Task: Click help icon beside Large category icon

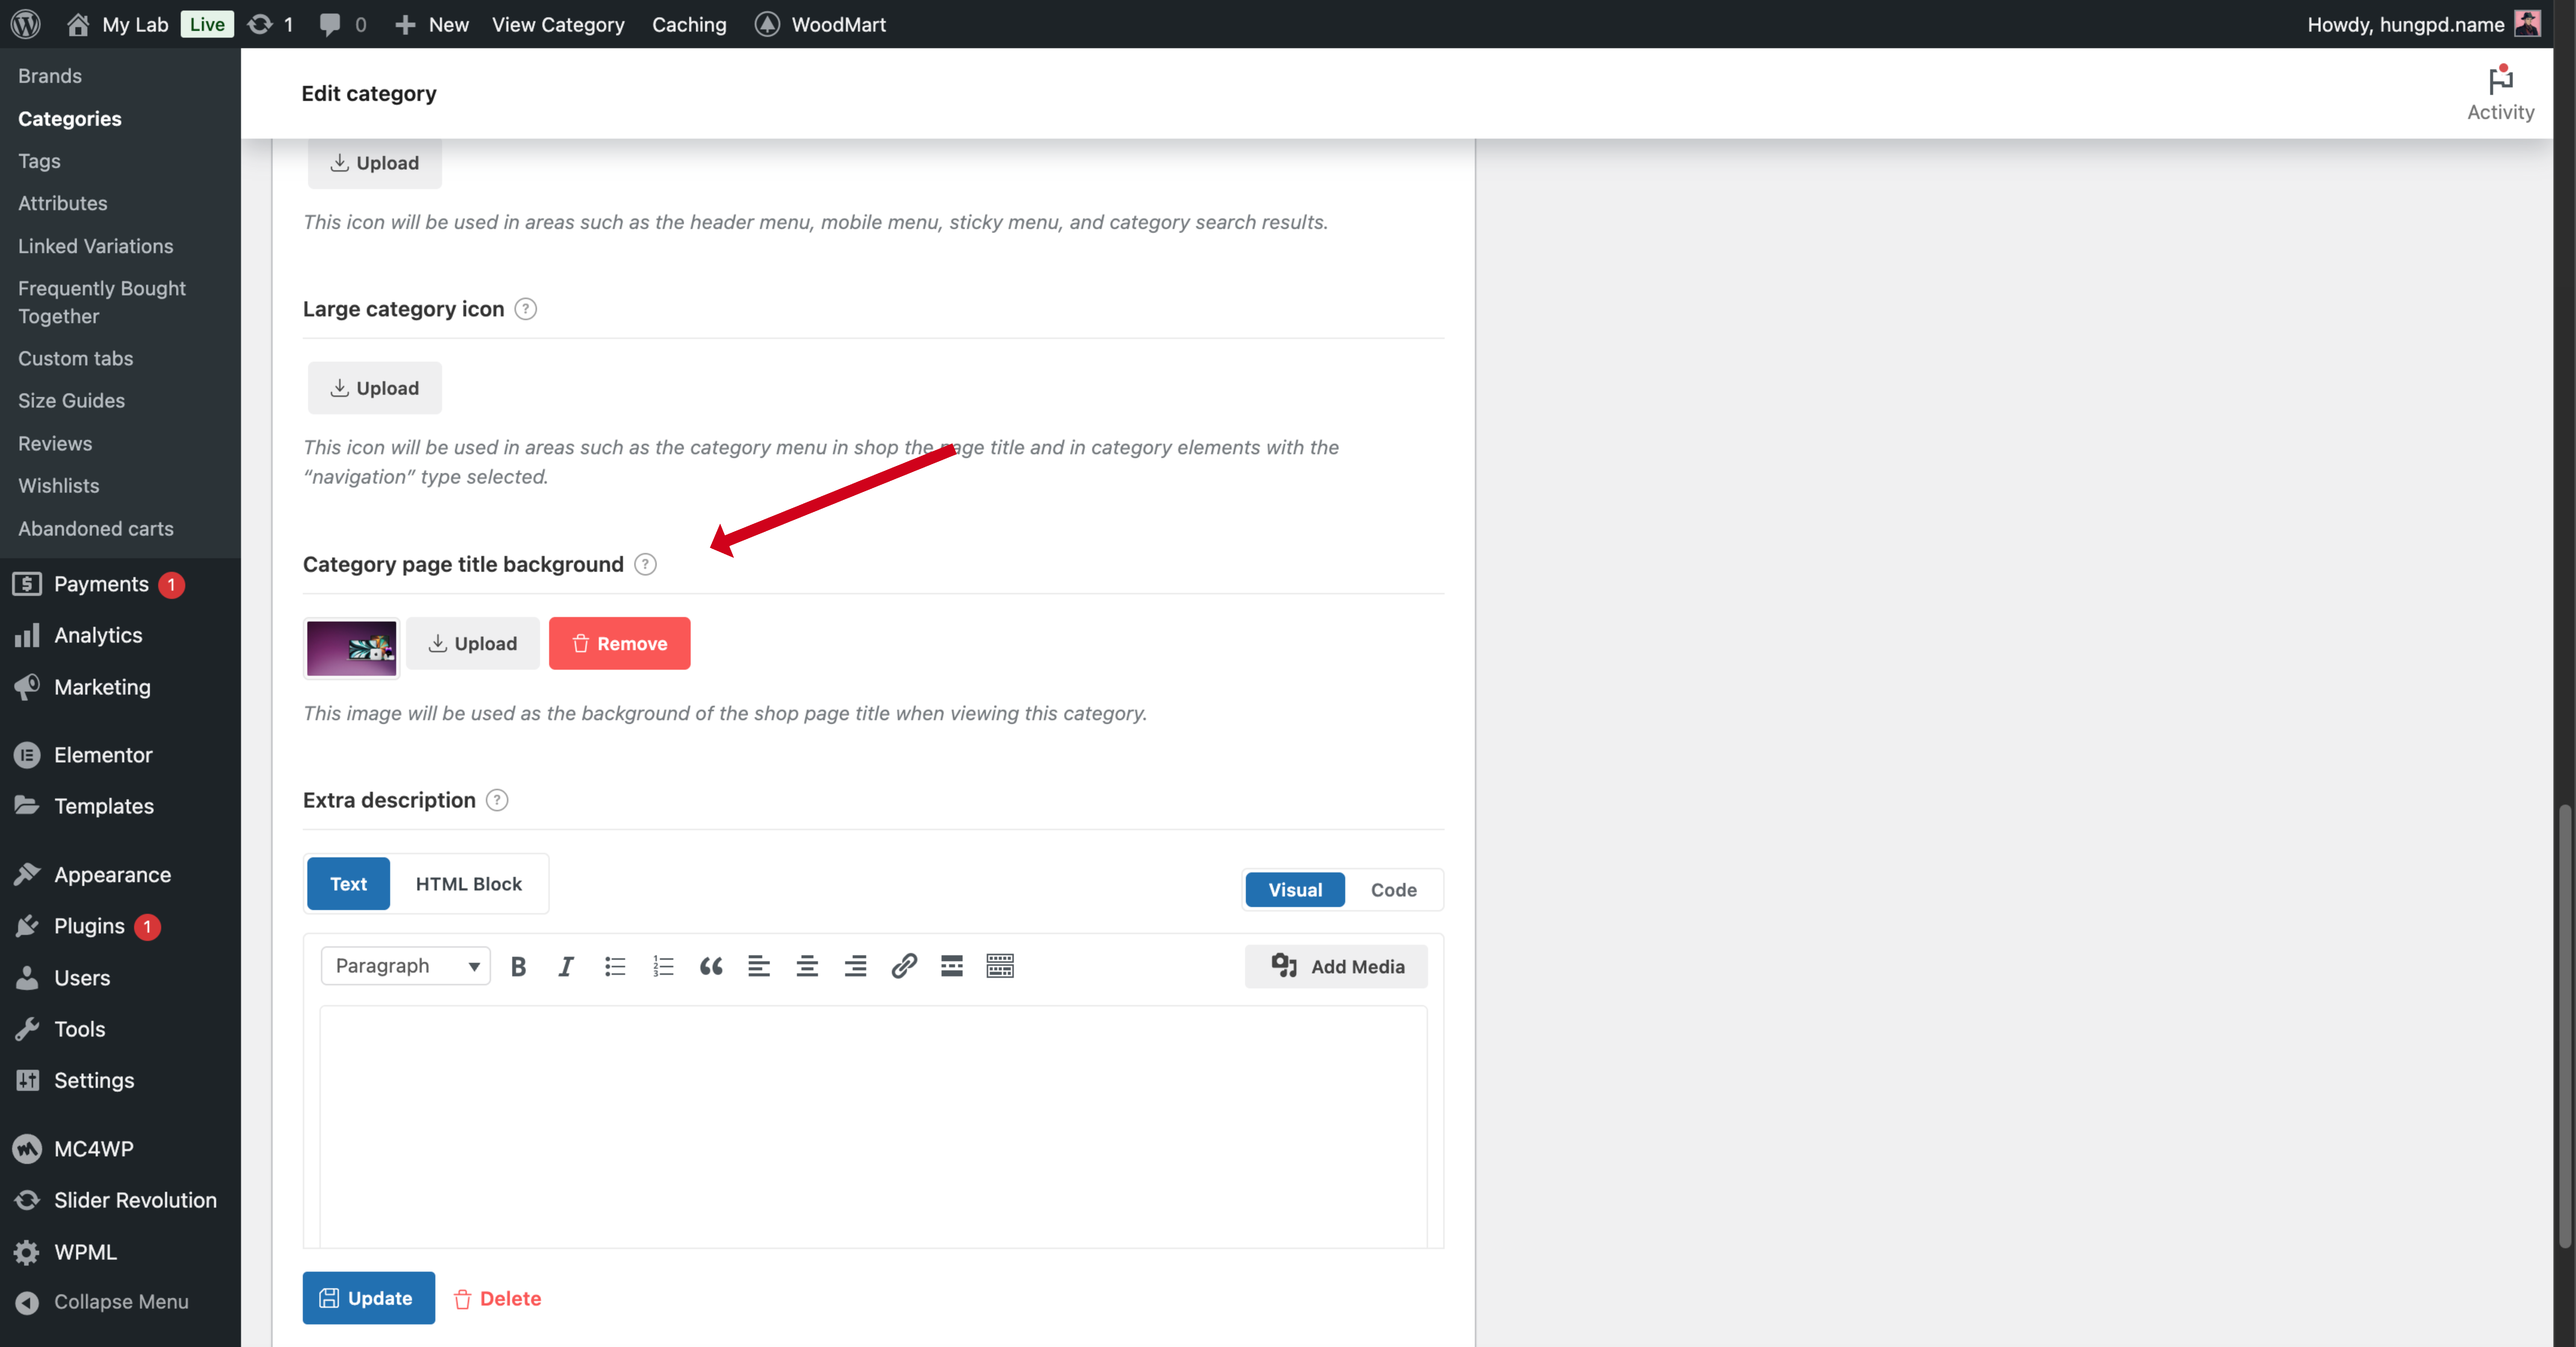Action: point(525,309)
